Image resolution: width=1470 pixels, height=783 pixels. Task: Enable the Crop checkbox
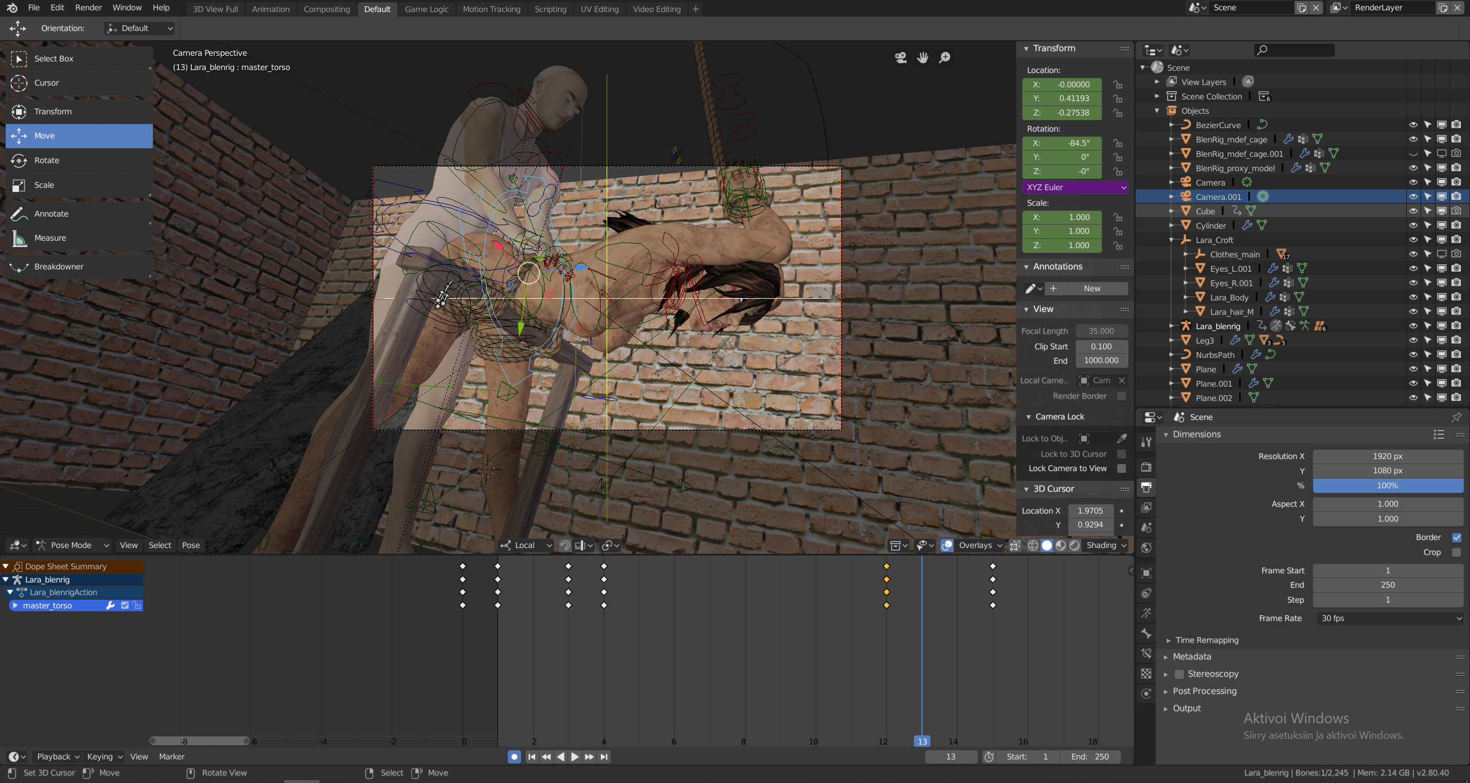point(1456,552)
